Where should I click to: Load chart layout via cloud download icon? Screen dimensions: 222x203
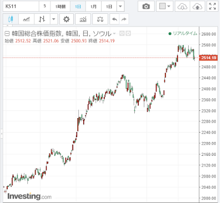click(182, 7)
